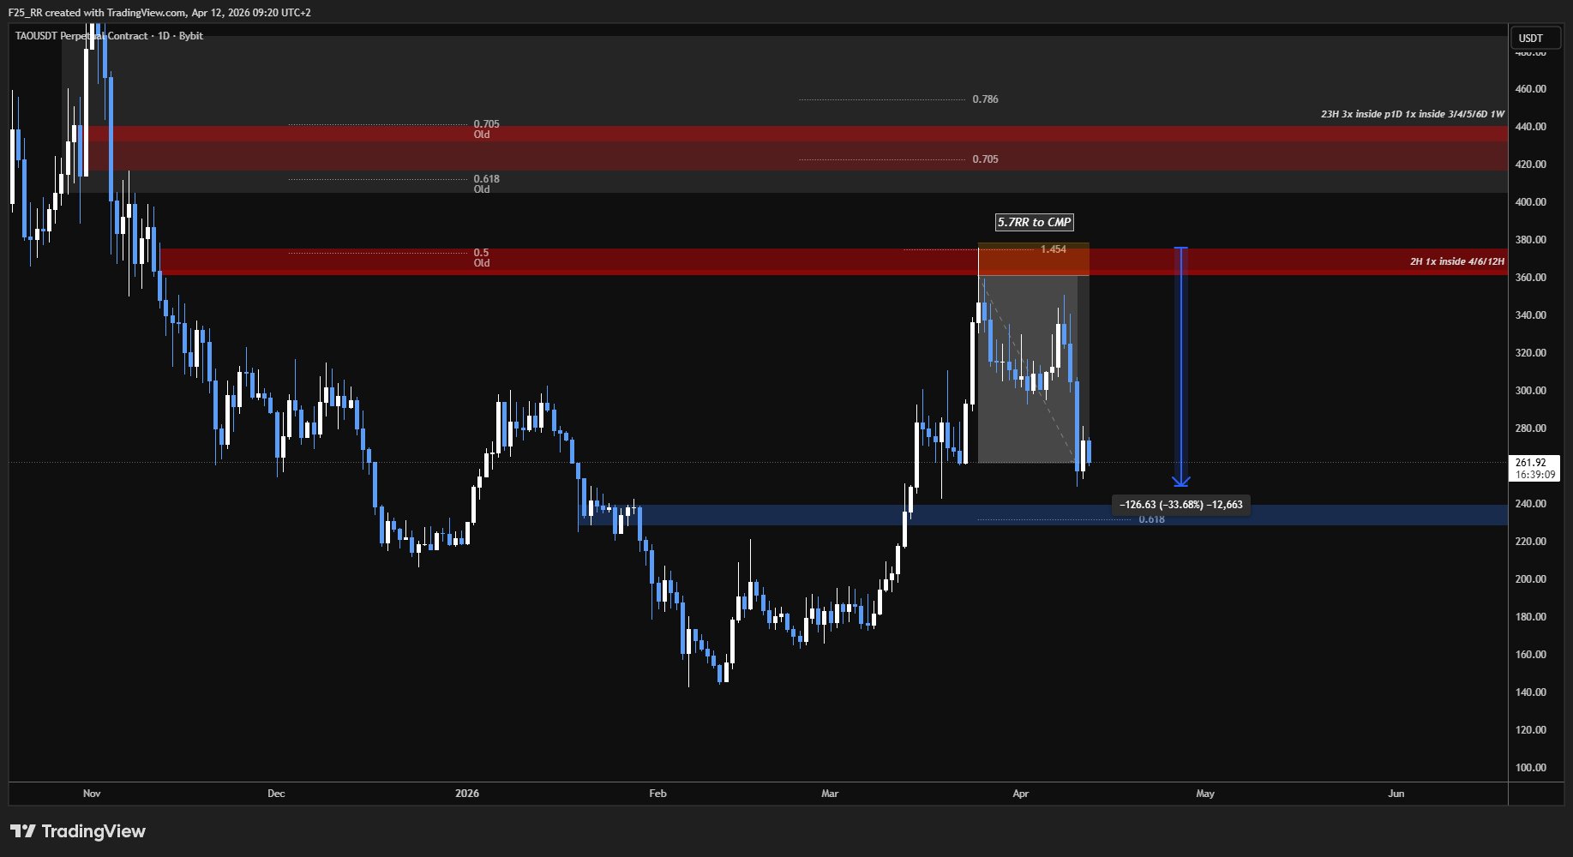The image size is (1573, 857).
Task: Click the 300.00 price axis label
Action: tap(1530, 391)
